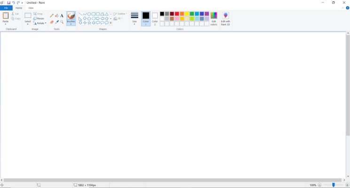Click the horizontal scrollbar below canvas
Screen dimensions: 350x188
click(173, 180)
